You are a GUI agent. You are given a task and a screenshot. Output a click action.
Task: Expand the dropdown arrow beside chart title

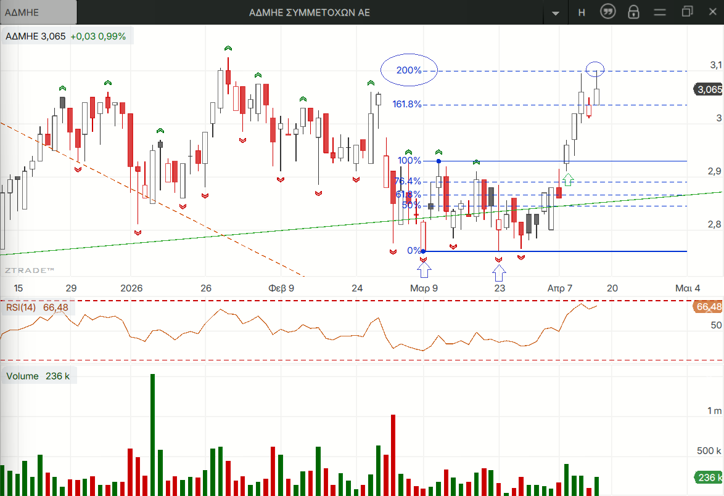click(x=556, y=13)
